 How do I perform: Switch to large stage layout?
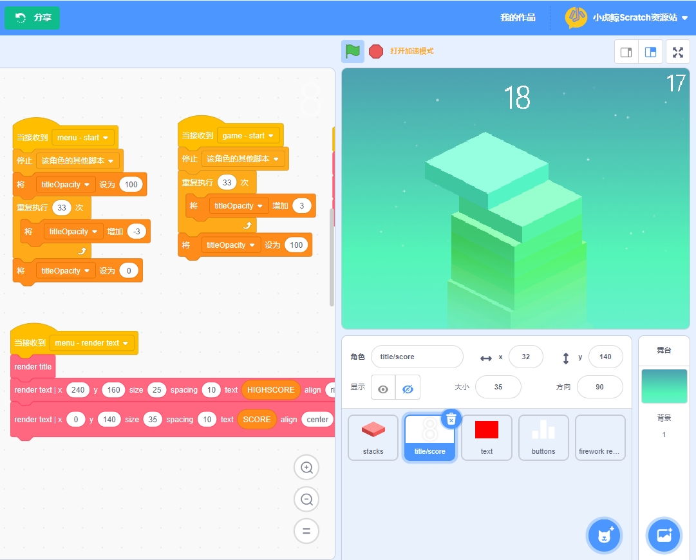pos(650,52)
